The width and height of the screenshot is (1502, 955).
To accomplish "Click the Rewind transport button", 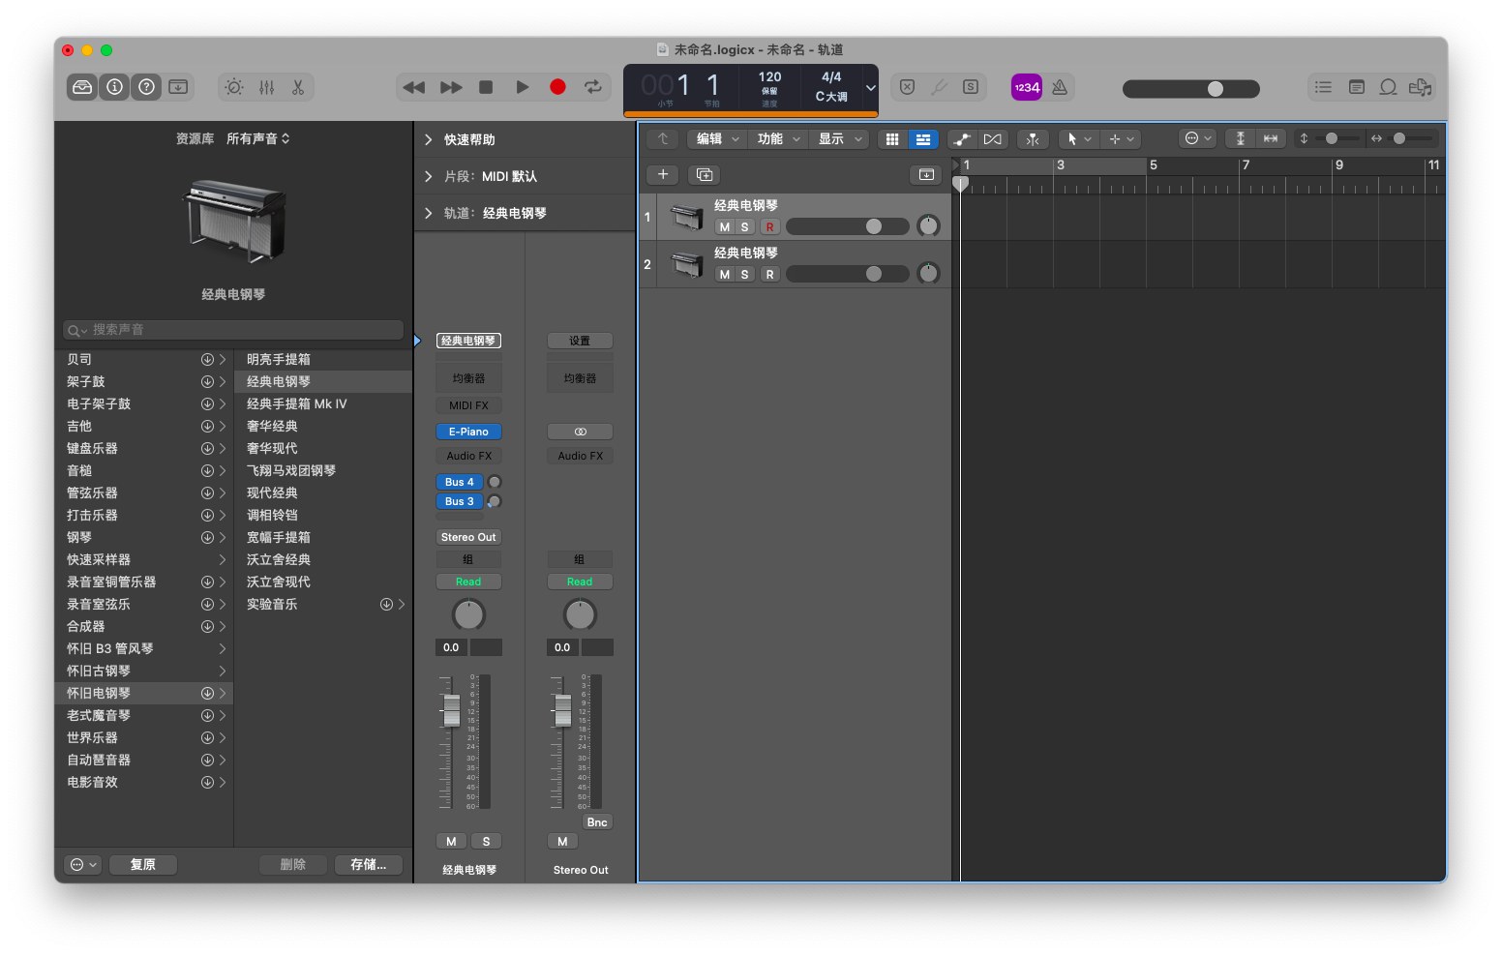I will tap(414, 87).
